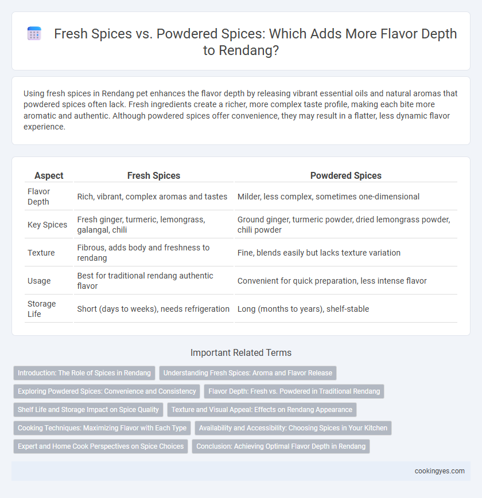Screen dimensions: 482x498
Task: Select 'Expert and Home Cook Perspectives on Spice Choices'
Action: [101, 446]
